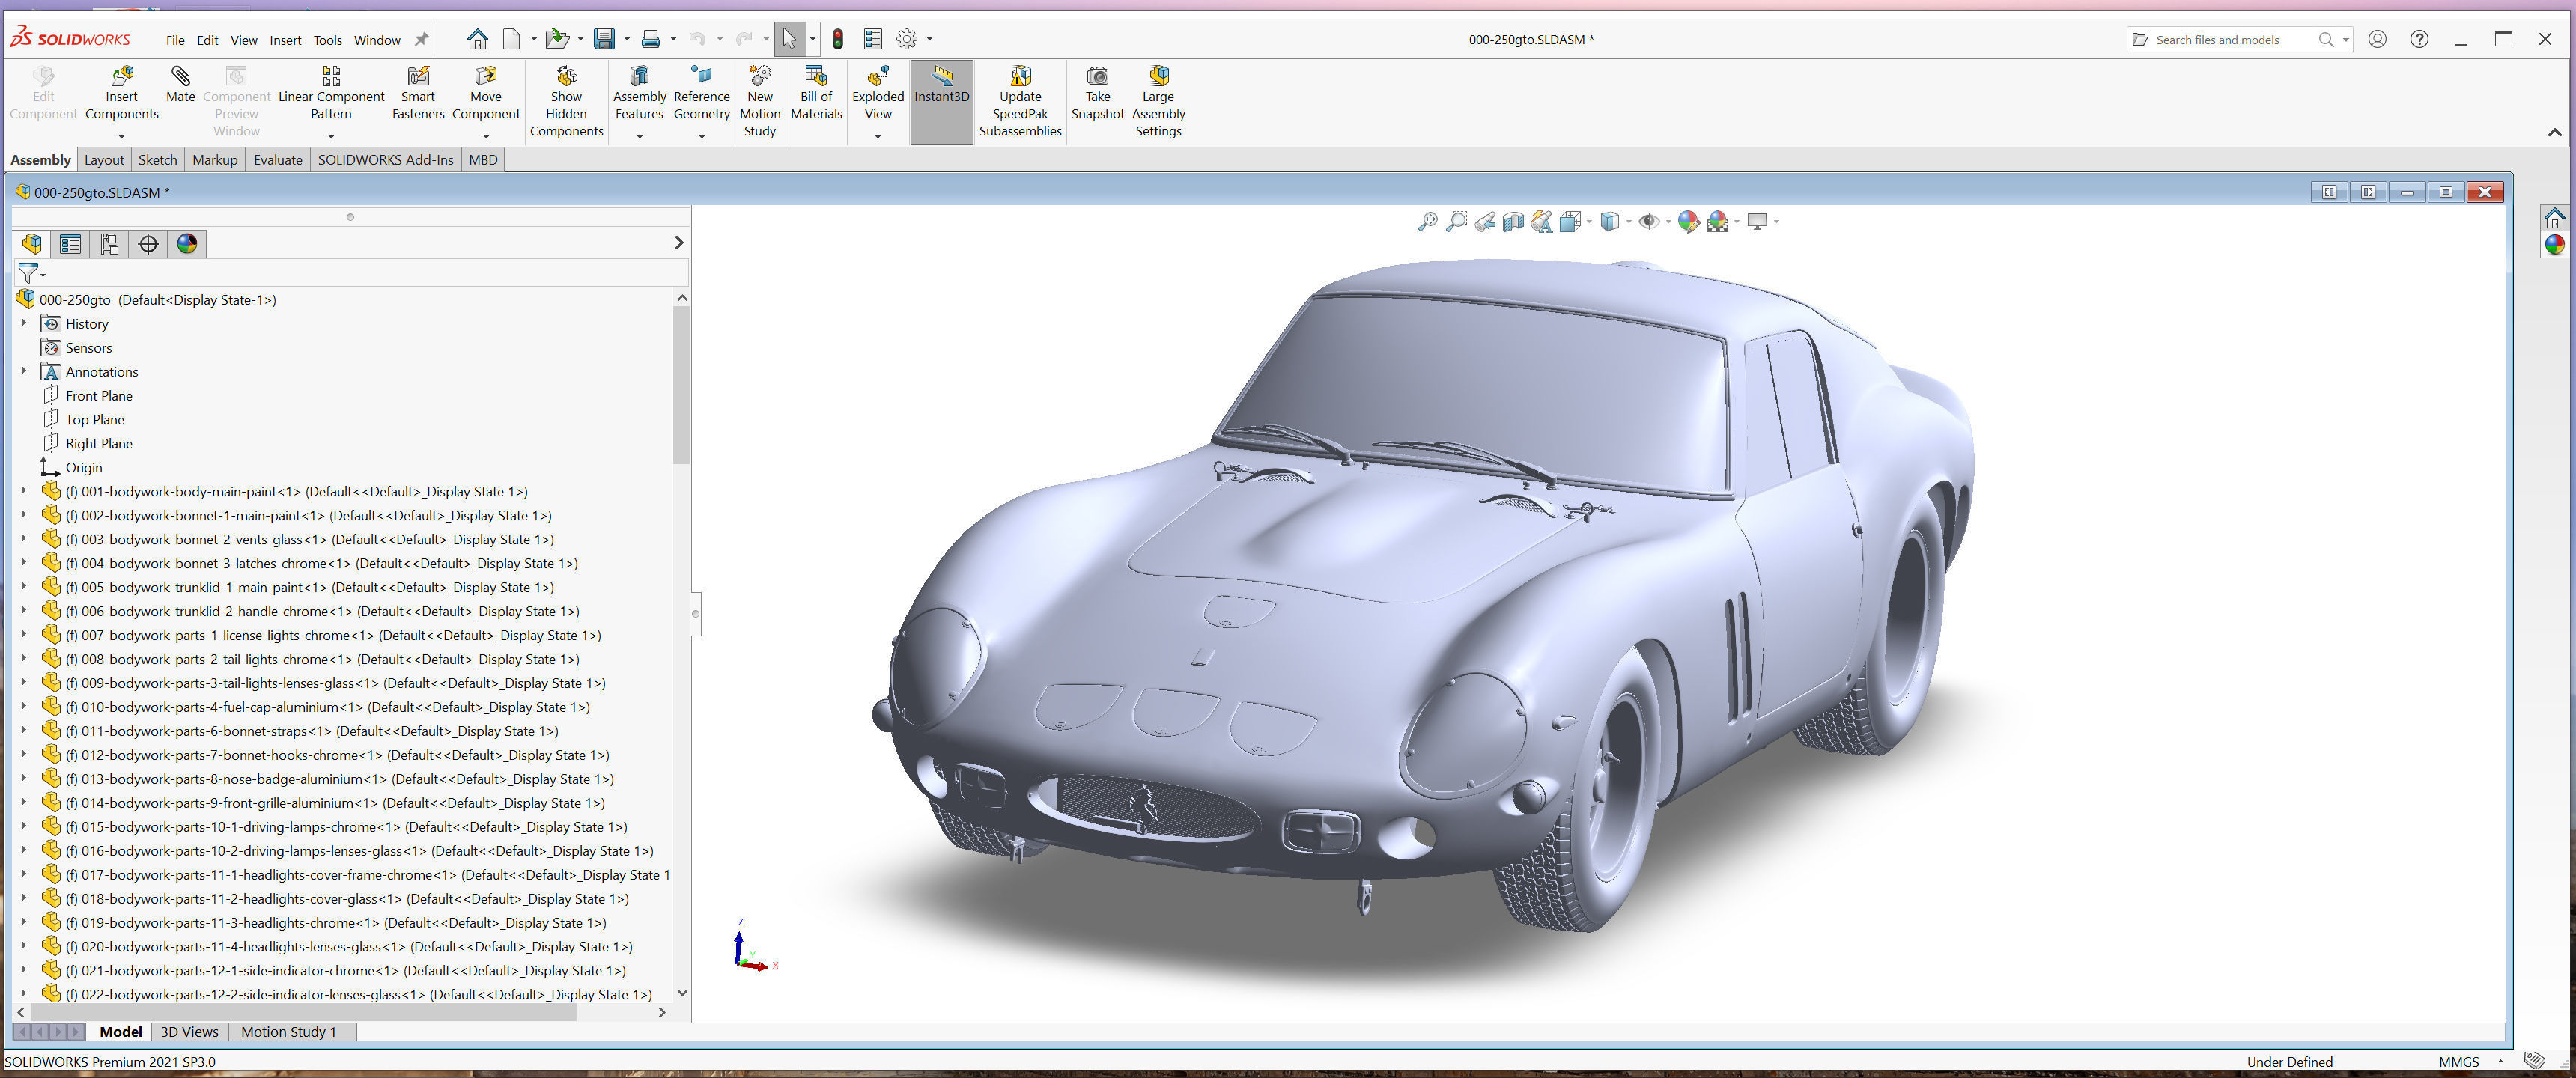Open the MBD tab
This screenshot has height=1078, width=2576.
pyautogui.click(x=483, y=160)
